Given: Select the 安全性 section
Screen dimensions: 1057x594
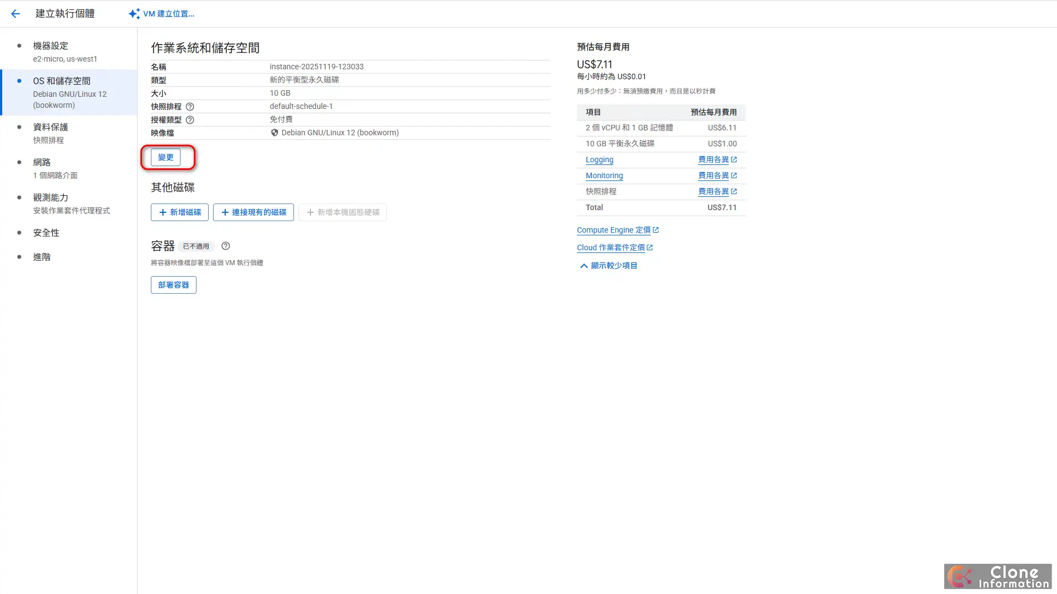Looking at the screenshot, I should pyautogui.click(x=46, y=233).
